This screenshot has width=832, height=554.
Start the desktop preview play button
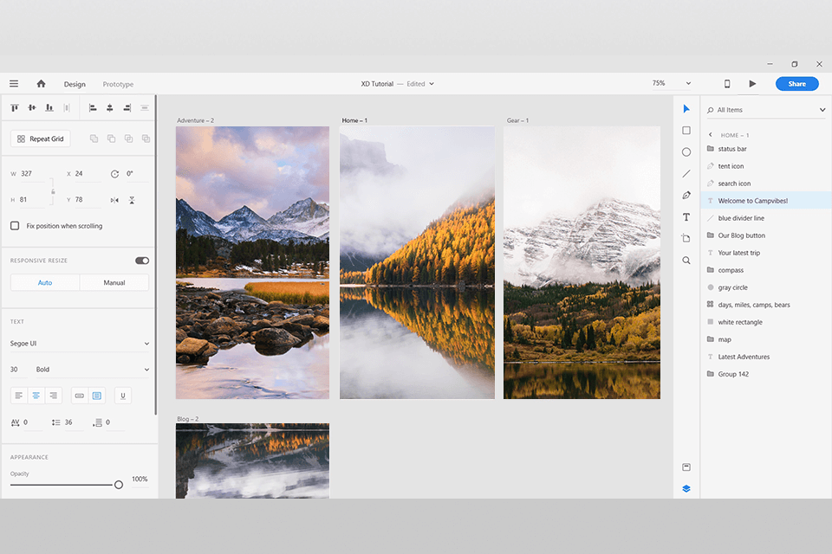coord(752,84)
